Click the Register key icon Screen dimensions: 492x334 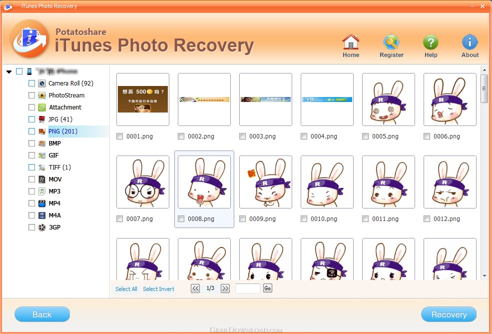[391, 42]
